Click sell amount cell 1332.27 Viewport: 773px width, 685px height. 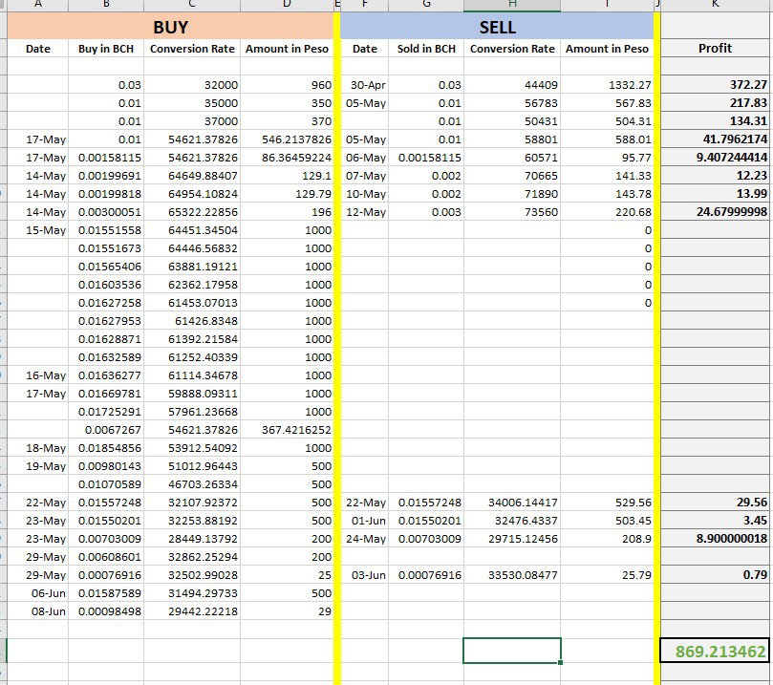point(607,85)
